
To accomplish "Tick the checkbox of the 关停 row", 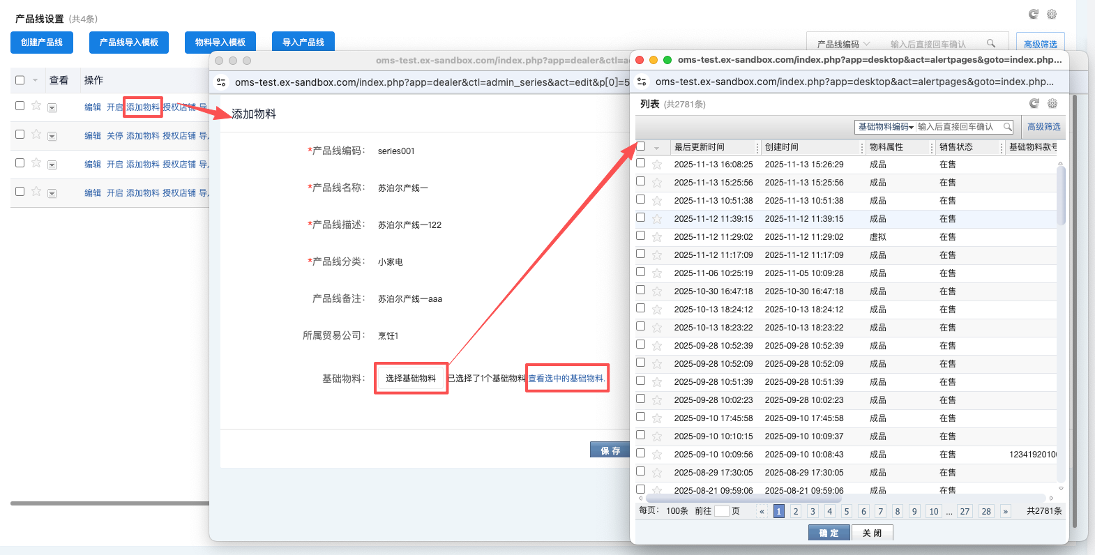I will [x=20, y=134].
